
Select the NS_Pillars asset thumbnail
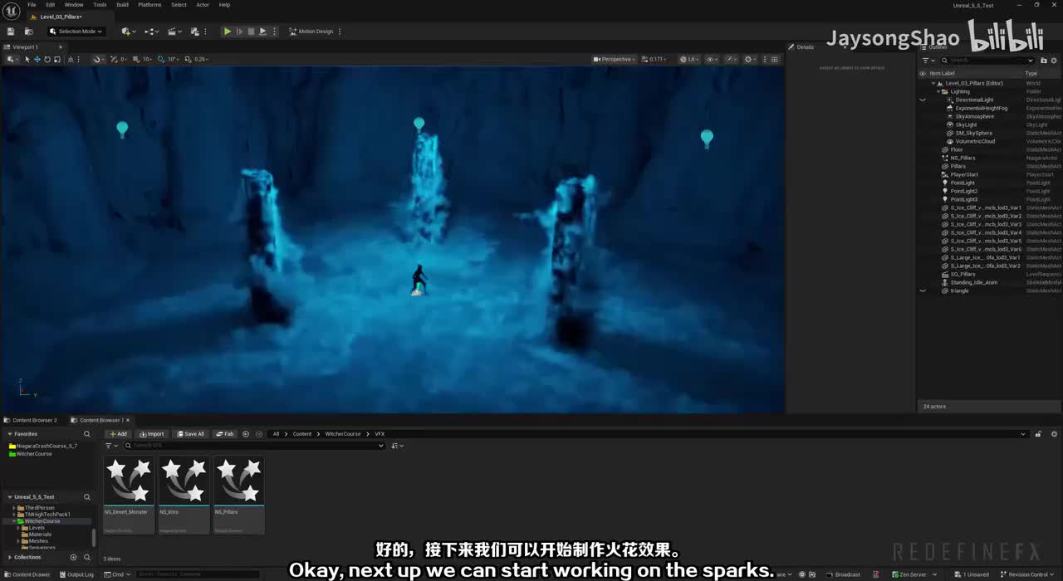pyautogui.click(x=239, y=481)
